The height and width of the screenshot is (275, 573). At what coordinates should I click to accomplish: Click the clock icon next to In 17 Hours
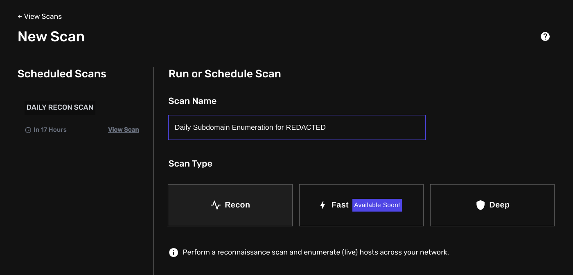click(27, 129)
